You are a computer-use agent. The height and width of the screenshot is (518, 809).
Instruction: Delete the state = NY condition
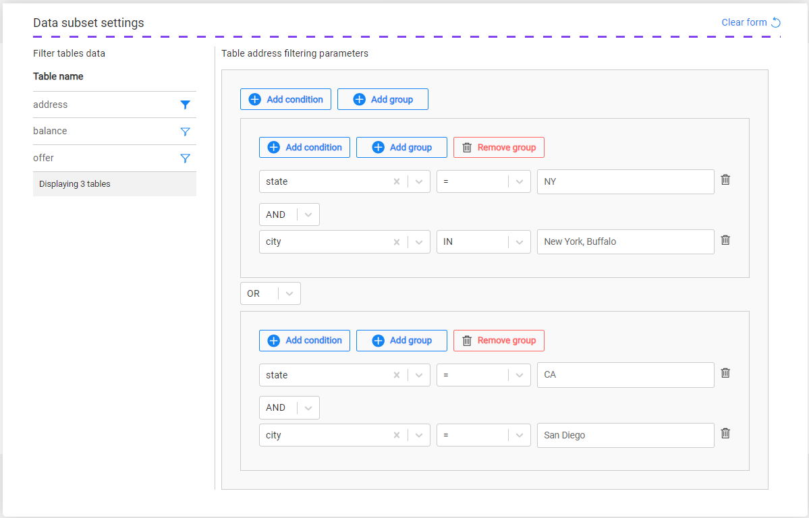pos(725,180)
